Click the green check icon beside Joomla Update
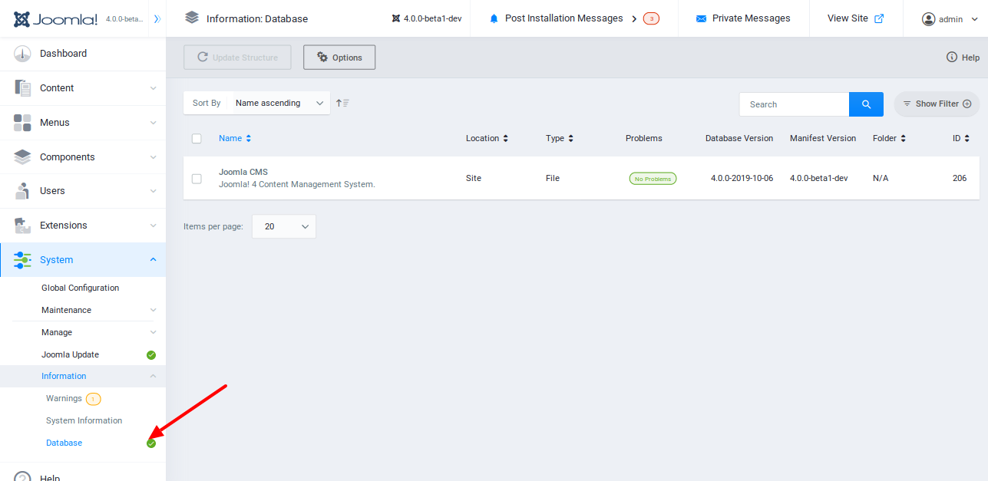This screenshot has width=988, height=481. (x=150, y=354)
